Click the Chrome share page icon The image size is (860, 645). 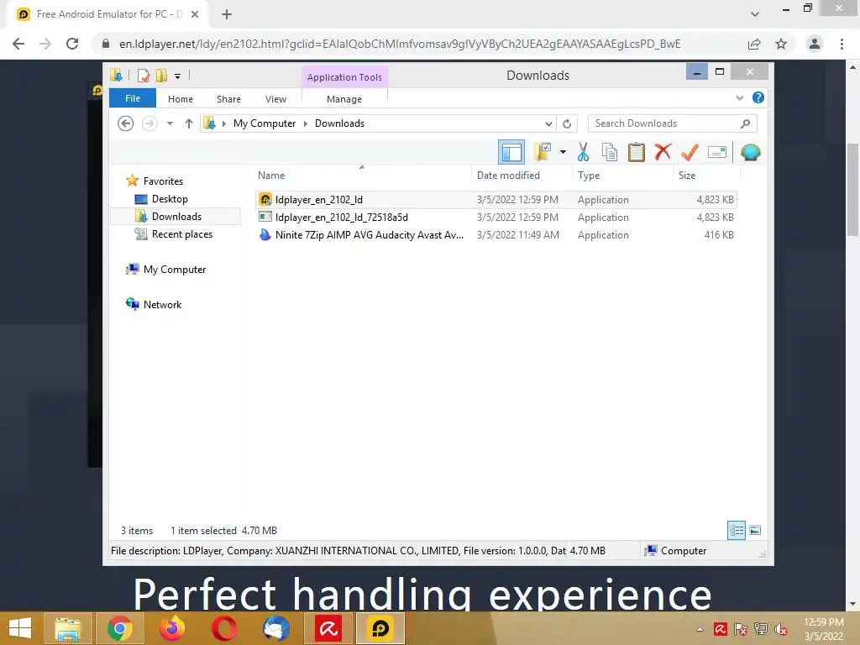pyautogui.click(x=754, y=44)
